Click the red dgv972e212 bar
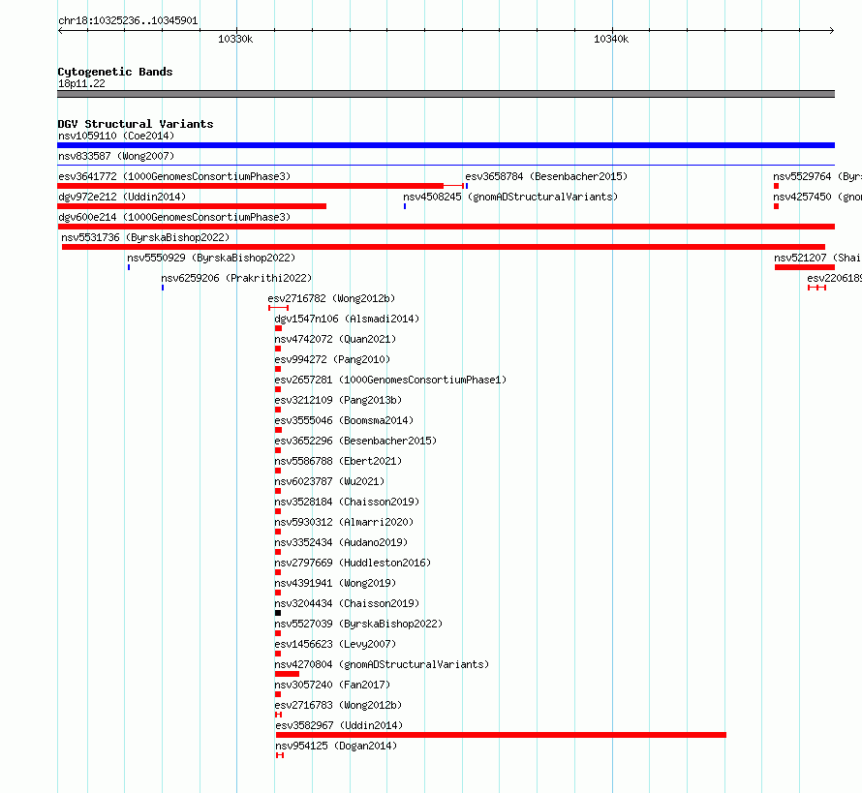The height and width of the screenshot is (793, 862). click(192, 206)
